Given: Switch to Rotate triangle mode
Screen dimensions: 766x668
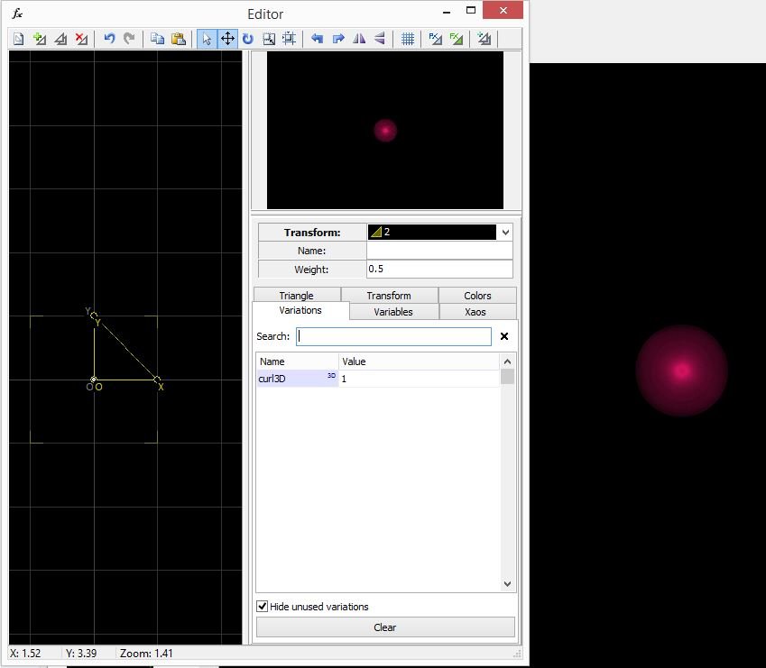Looking at the screenshot, I should (248, 39).
